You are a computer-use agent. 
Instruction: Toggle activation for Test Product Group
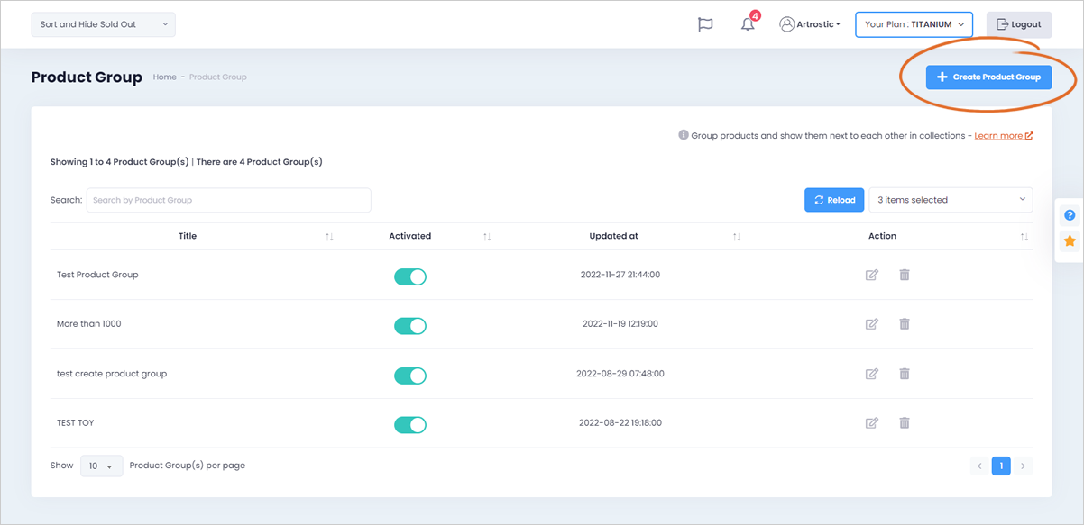410,276
